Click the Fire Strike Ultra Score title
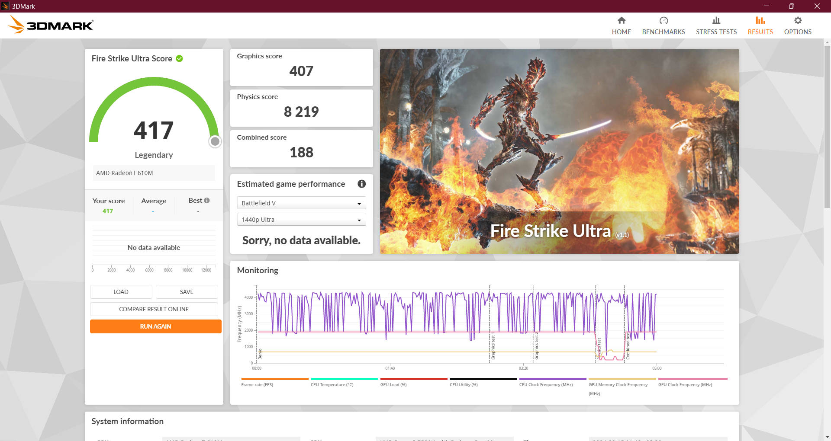This screenshot has height=441, width=831. coord(132,58)
